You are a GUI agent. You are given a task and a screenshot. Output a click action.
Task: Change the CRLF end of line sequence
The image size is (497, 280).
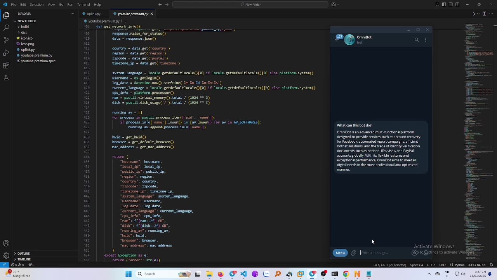443,265
